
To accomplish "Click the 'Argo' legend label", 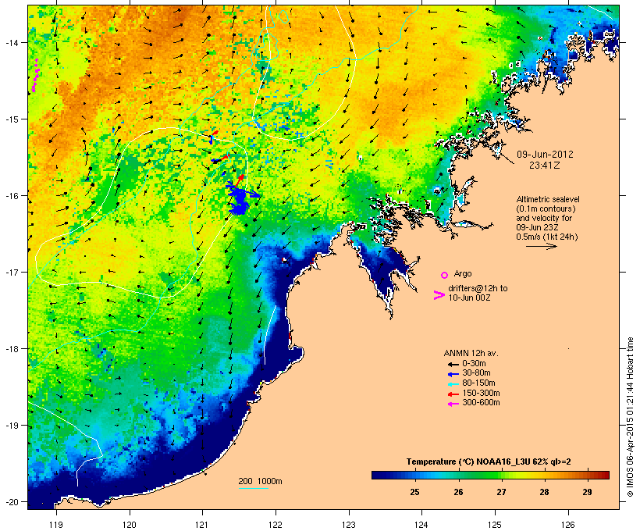I will (463, 273).
